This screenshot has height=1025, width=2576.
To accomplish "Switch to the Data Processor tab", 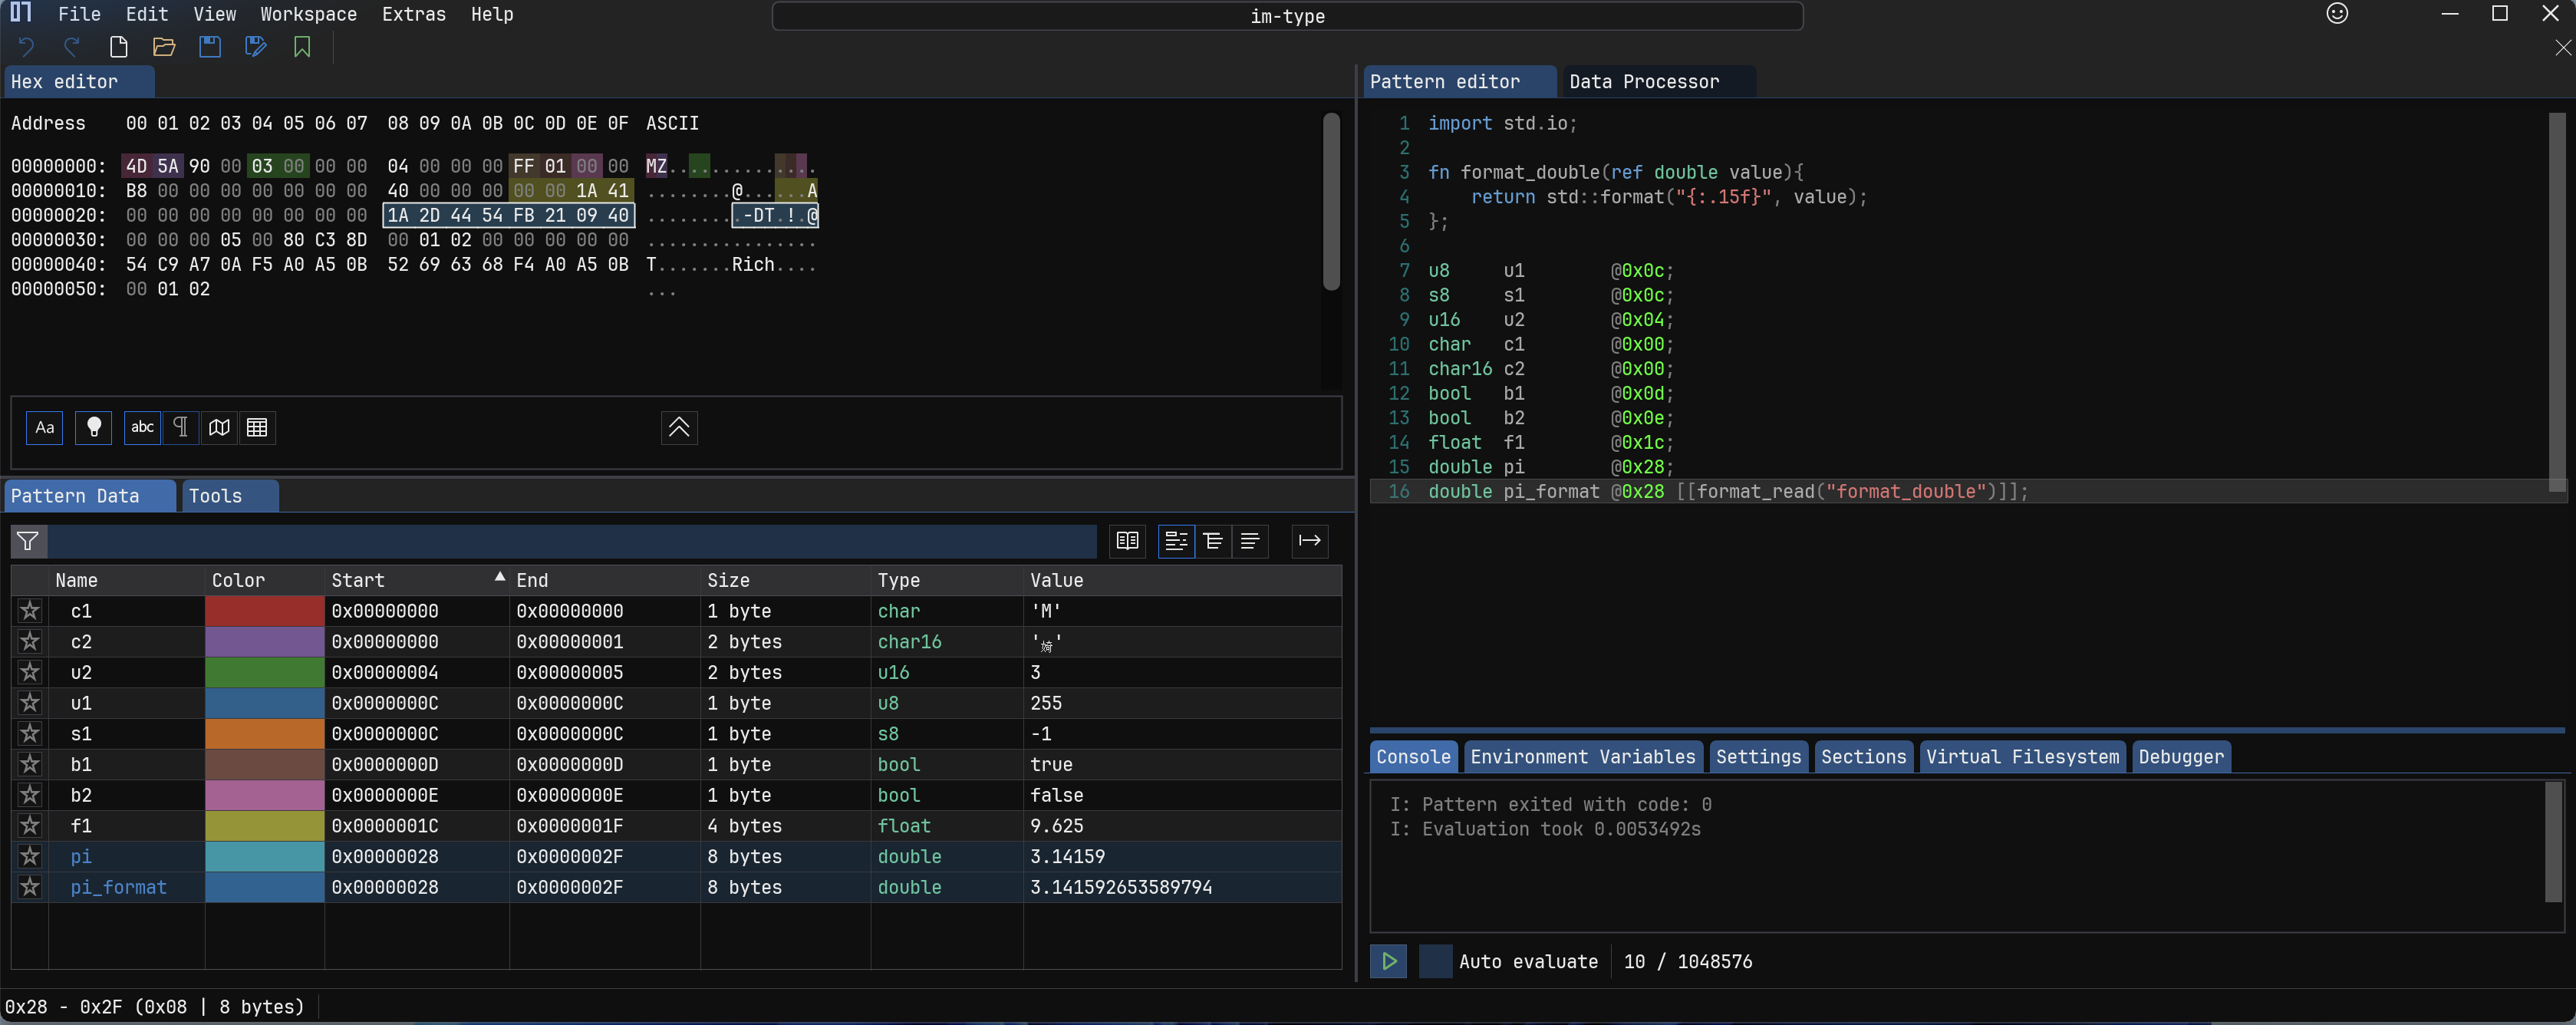I will [x=1643, y=82].
